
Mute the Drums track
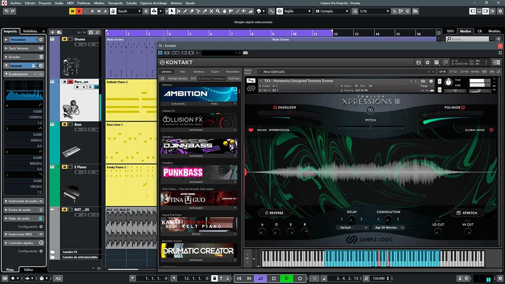[x=64, y=39]
